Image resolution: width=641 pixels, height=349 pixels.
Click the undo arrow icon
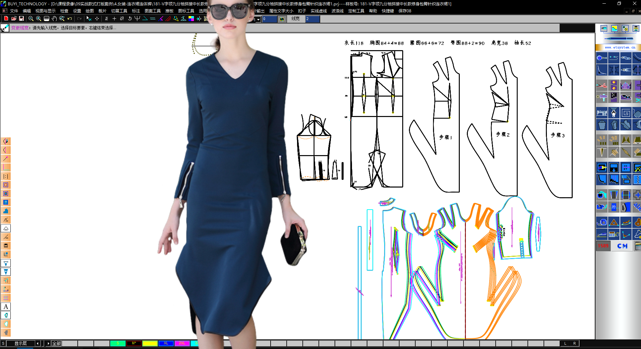point(70,19)
